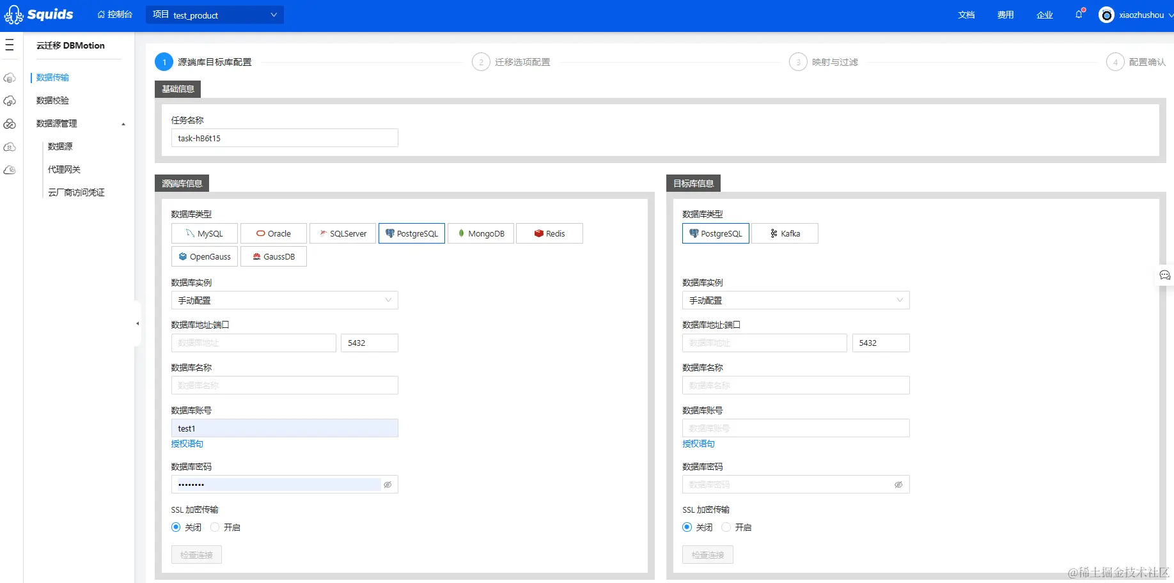The image size is (1174, 583).
Task: Show source database password via eye icon
Action: point(387,485)
